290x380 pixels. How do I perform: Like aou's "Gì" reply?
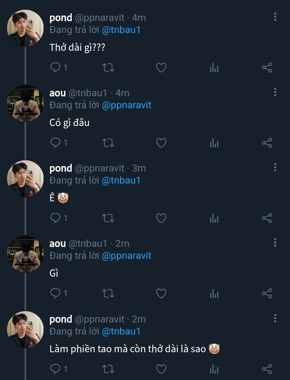pyautogui.click(x=161, y=293)
